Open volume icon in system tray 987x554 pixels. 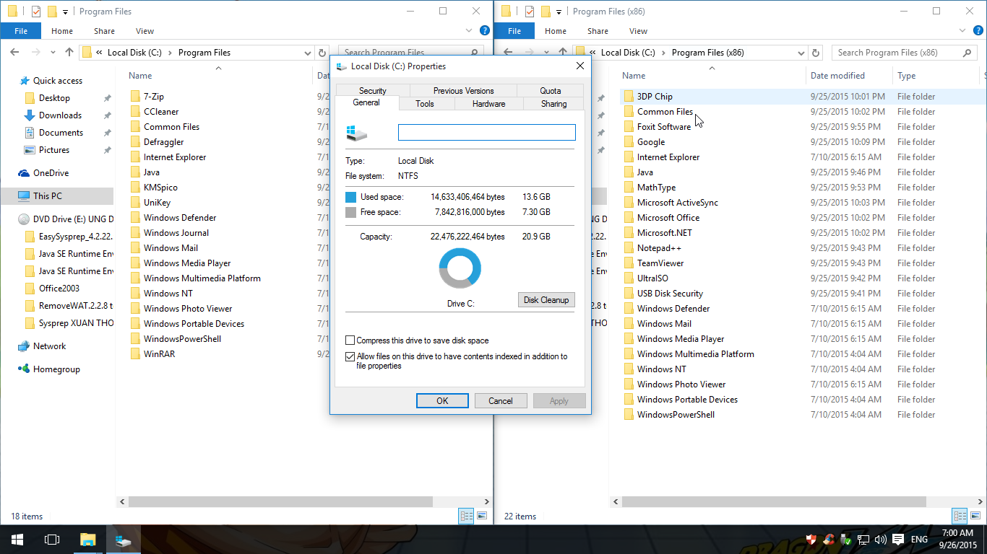[880, 539]
